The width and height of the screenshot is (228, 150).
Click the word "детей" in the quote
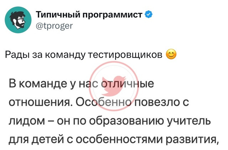[49, 140]
